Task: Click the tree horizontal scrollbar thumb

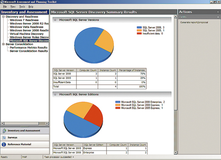Action: click(x=21, y=123)
